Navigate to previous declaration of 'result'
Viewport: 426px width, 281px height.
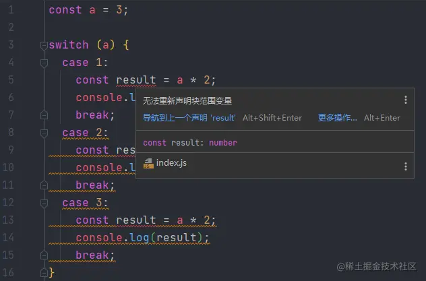click(189, 118)
